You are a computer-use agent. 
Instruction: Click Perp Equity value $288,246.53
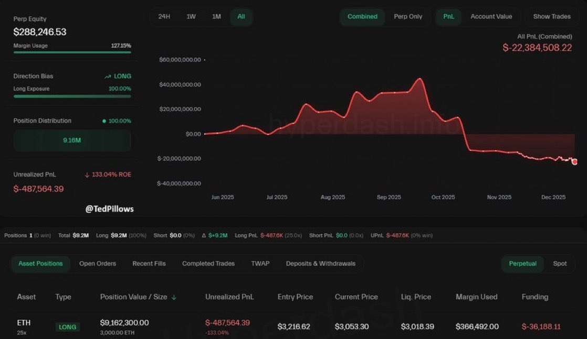click(x=40, y=32)
